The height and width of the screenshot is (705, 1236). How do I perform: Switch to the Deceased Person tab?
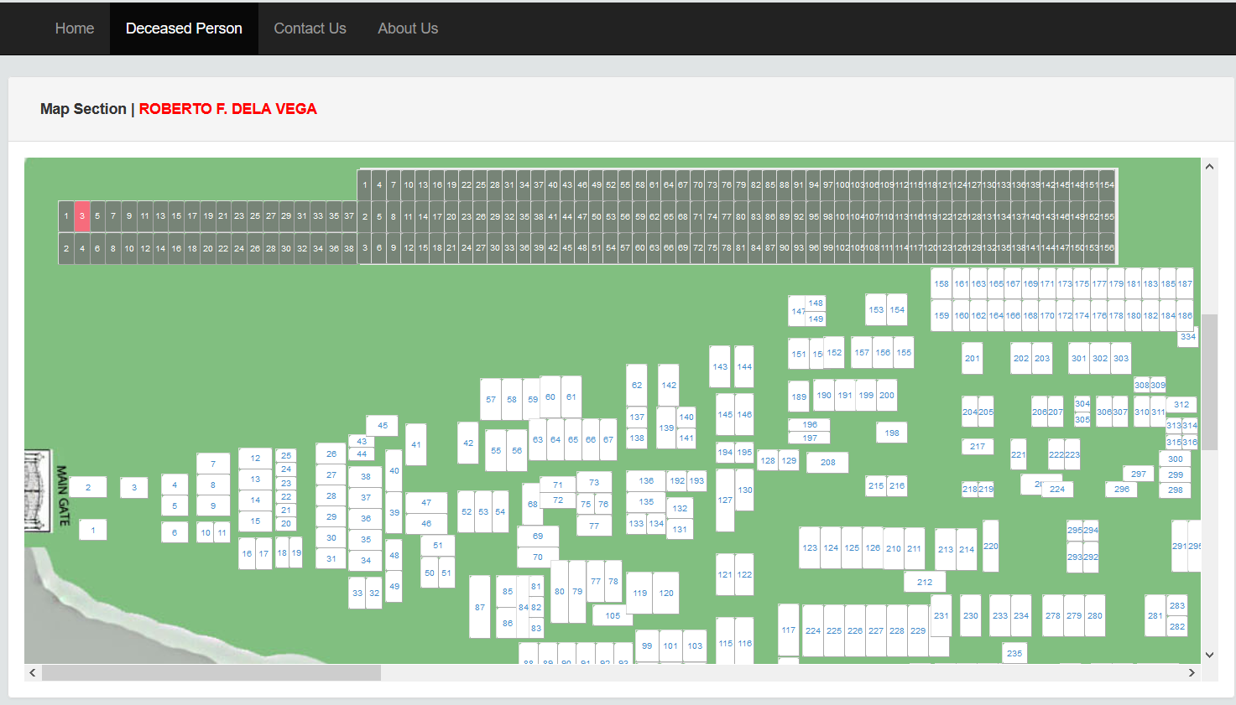point(184,28)
